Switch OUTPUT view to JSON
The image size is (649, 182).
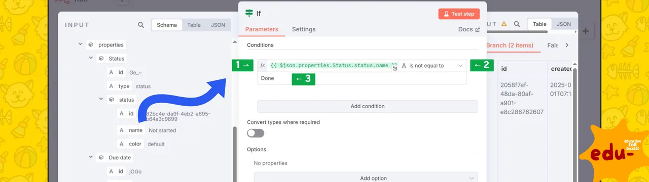click(x=564, y=24)
